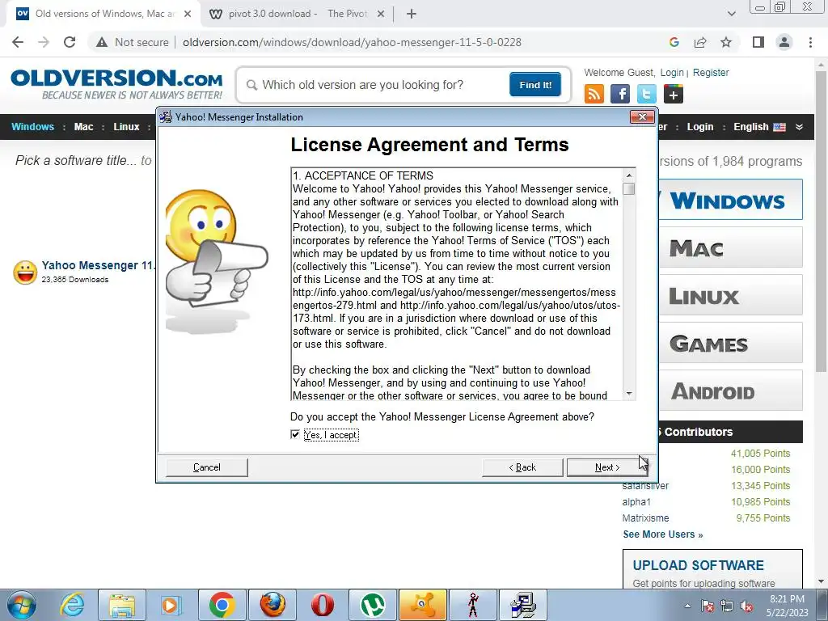
Task: Open Yahoo Messenger 11 title link
Action: pyautogui.click(x=98, y=265)
